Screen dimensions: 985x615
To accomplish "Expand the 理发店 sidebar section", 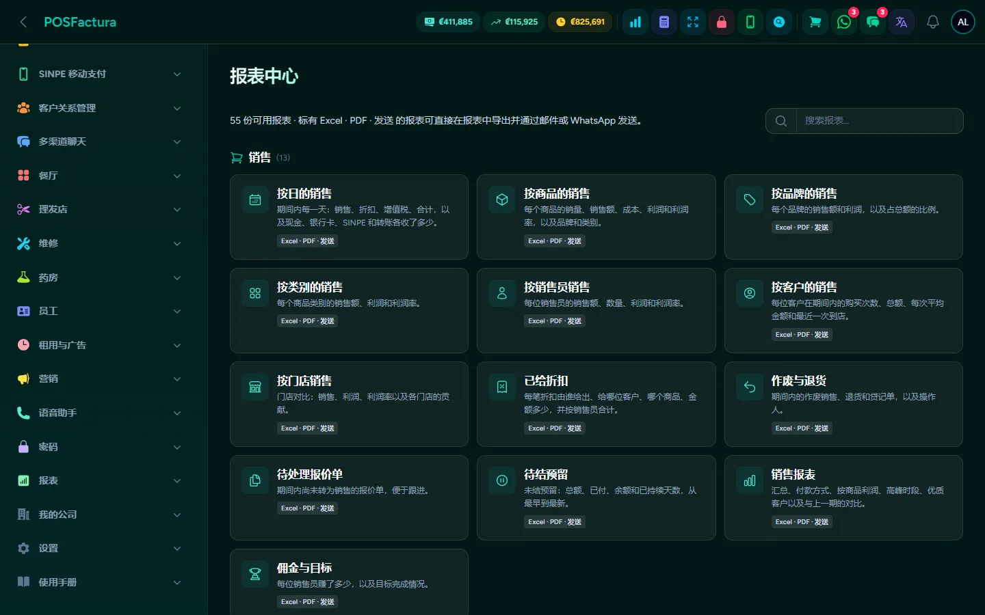I will click(x=100, y=209).
